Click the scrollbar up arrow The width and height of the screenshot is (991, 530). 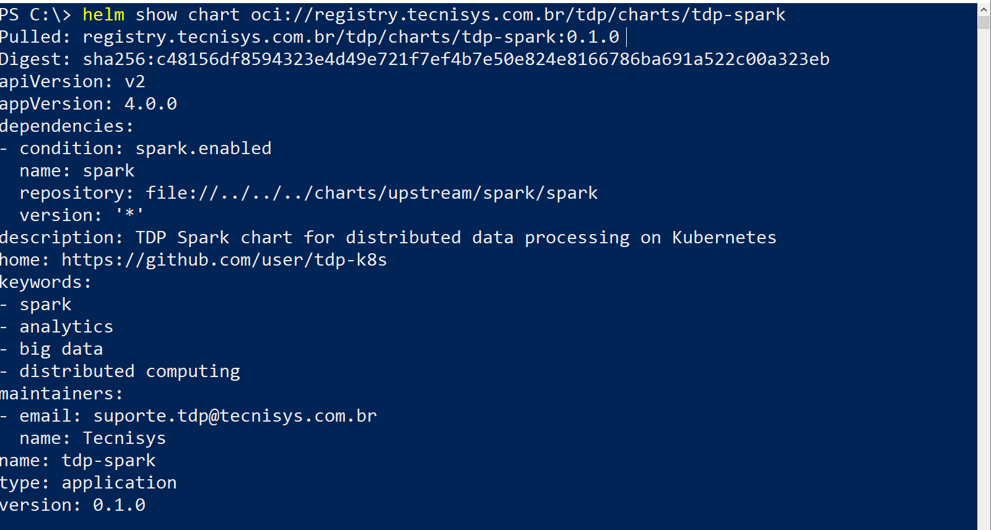coord(984,9)
